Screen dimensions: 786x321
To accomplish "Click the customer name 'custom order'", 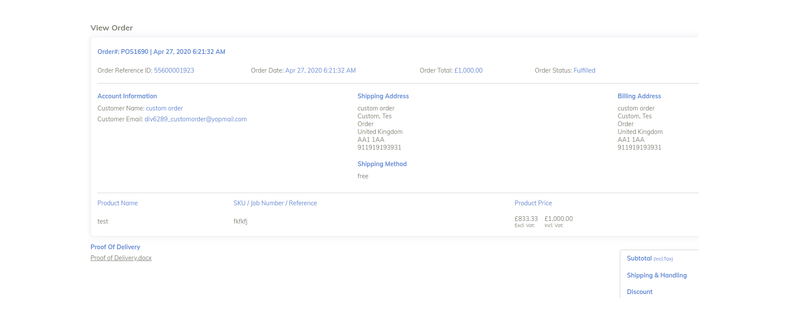I will pyautogui.click(x=164, y=108).
